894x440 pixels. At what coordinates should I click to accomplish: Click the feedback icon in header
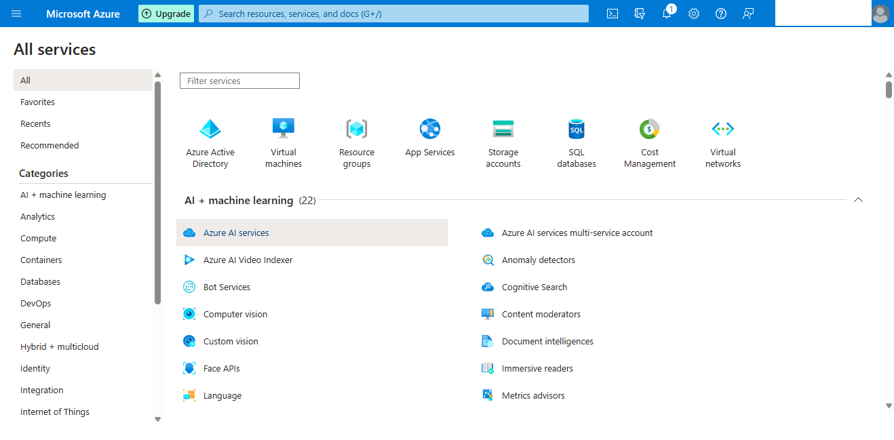(x=748, y=14)
